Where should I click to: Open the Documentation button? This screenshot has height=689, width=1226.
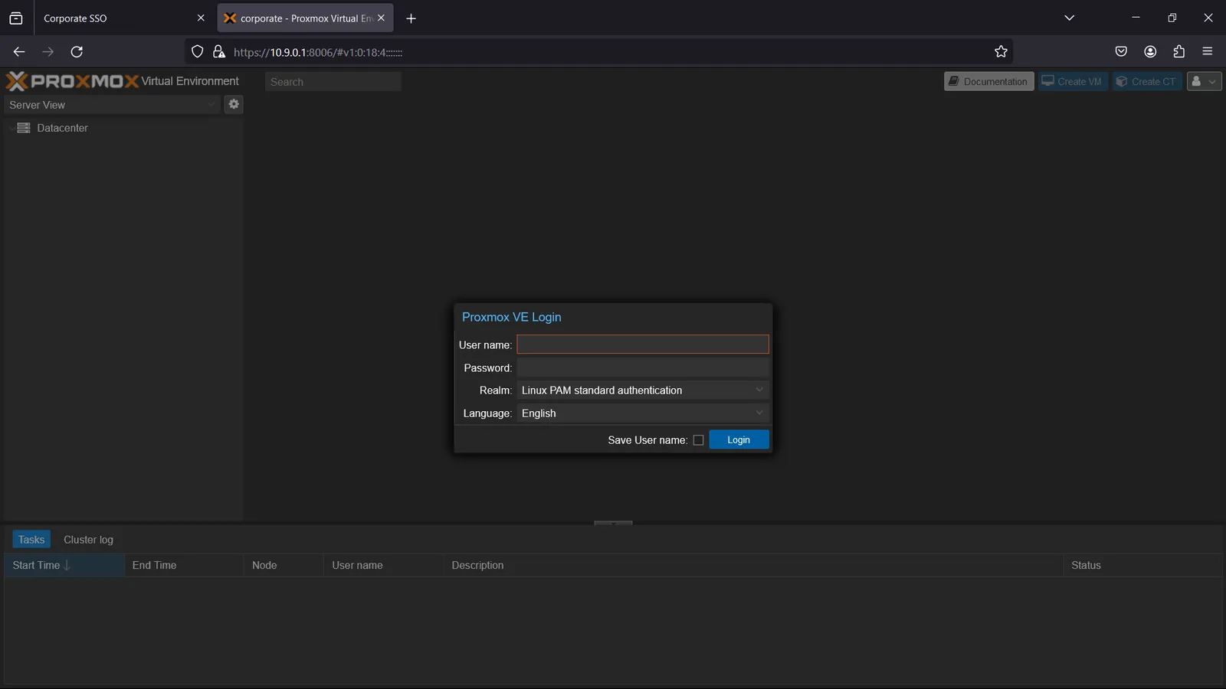tap(988, 81)
